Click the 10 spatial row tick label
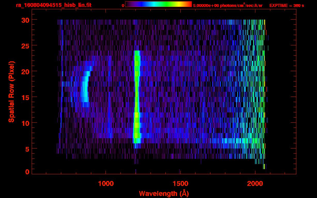Screen dimensions: 317x198 coord(25,123)
